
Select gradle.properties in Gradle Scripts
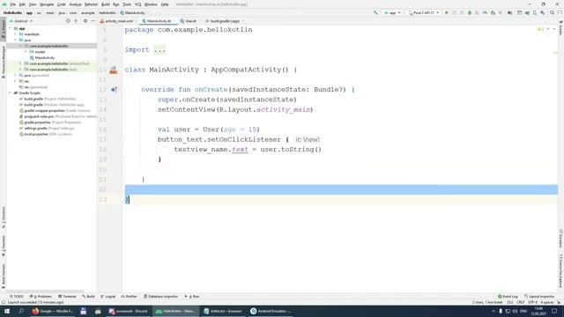50,122
